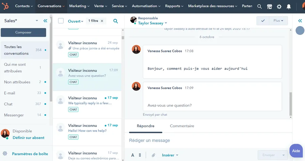305x161 pixels.
Task: Open the Conversations menu
Action: point(51,6)
